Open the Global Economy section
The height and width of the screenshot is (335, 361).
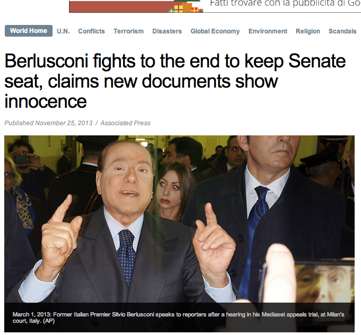[215, 31]
